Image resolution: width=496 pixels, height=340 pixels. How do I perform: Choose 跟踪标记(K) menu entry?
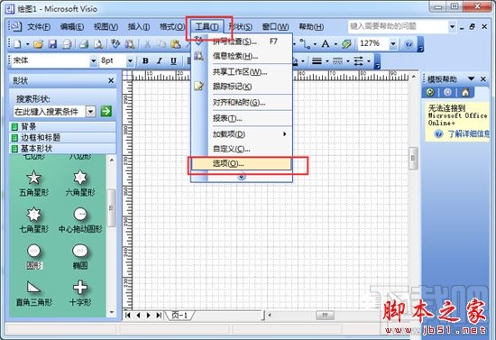click(x=242, y=87)
